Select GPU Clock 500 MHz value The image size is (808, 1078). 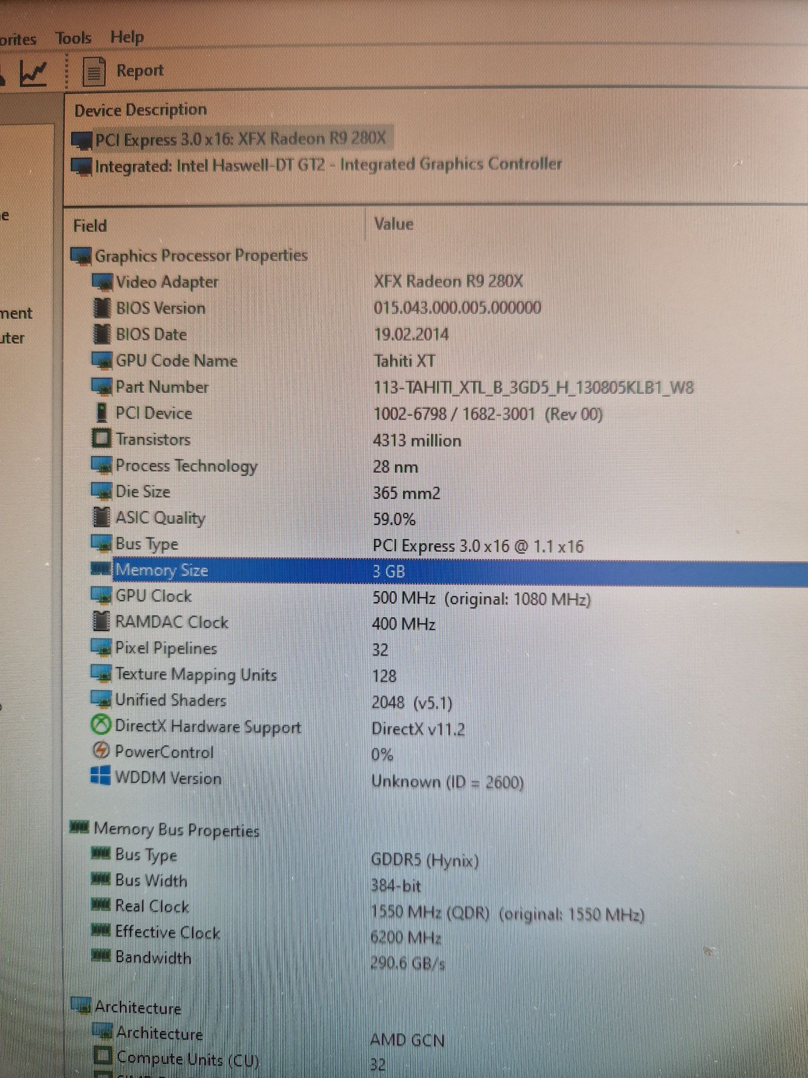coord(482,598)
